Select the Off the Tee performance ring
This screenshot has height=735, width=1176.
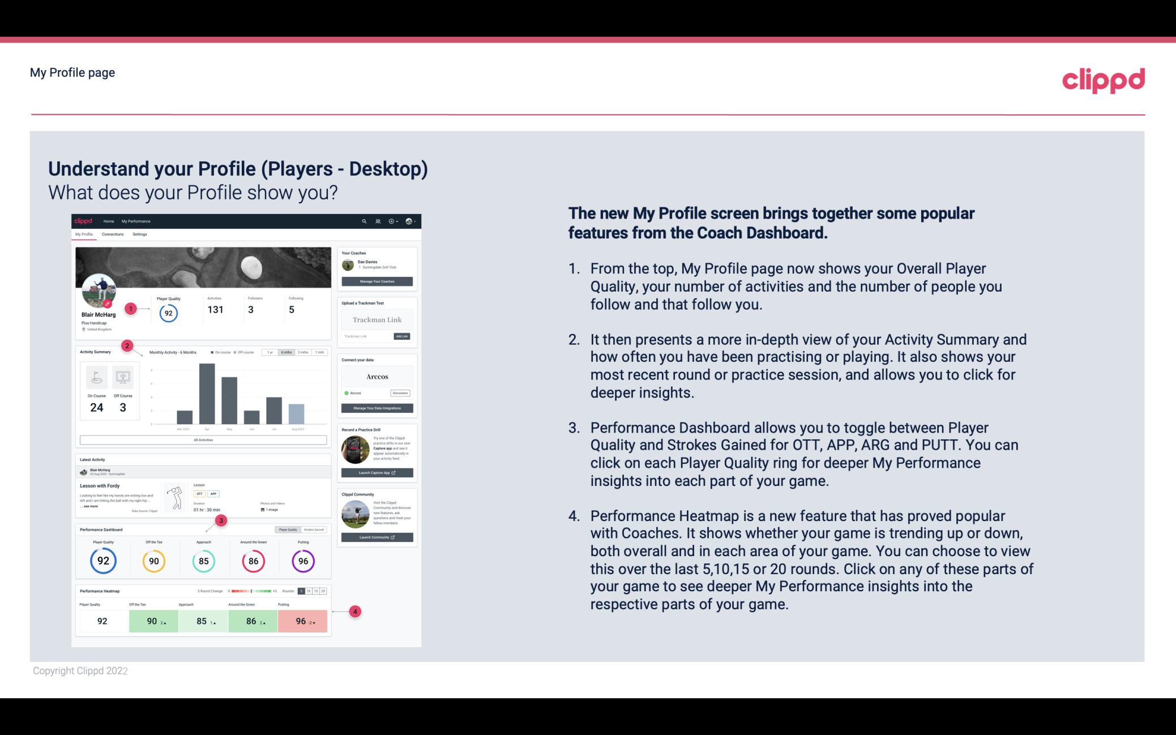point(153,561)
